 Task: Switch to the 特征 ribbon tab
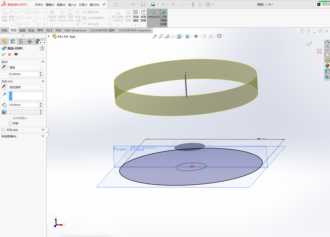(5, 30)
